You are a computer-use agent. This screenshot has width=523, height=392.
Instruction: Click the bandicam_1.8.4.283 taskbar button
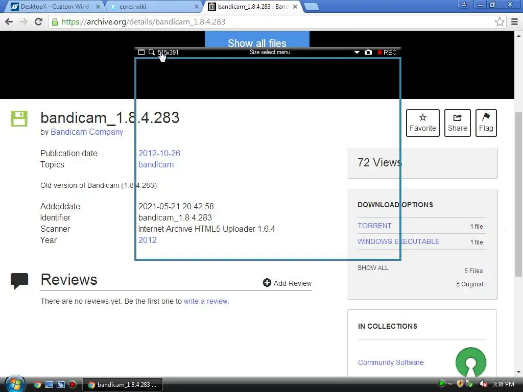coord(123,385)
